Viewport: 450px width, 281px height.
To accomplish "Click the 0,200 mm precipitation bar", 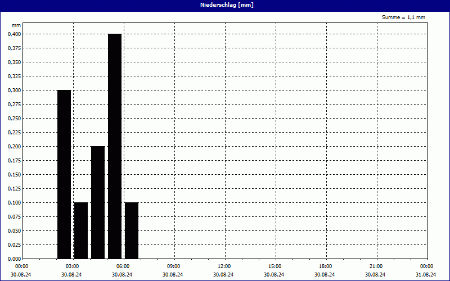I will point(98,202).
